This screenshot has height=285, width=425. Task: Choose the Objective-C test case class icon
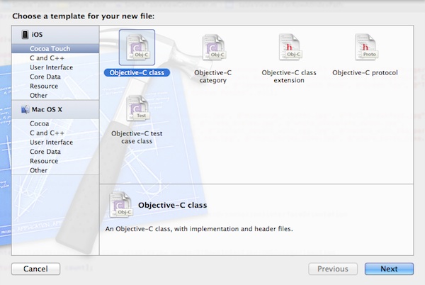click(137, 109)
